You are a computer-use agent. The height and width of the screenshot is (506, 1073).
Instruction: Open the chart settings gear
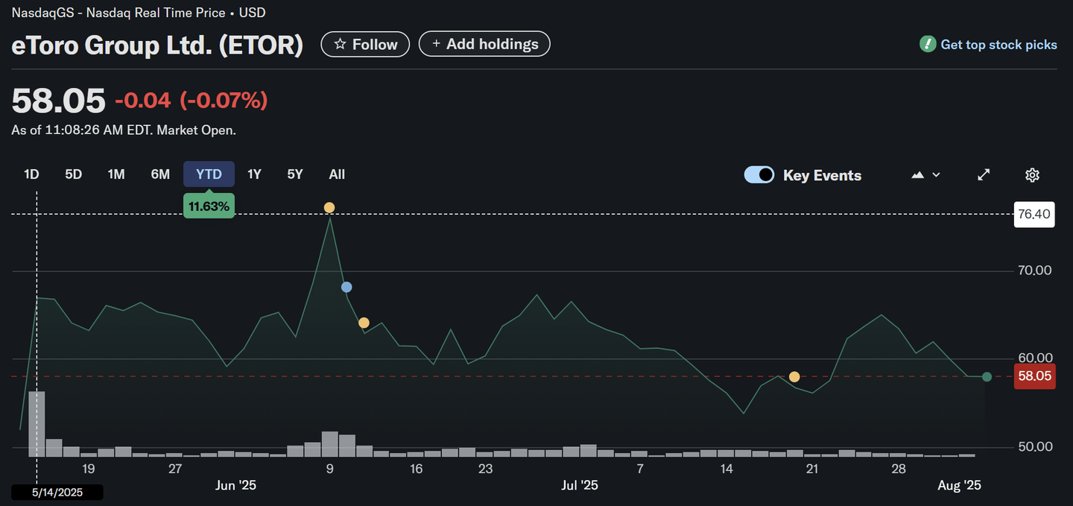[x=1032, y=174]
